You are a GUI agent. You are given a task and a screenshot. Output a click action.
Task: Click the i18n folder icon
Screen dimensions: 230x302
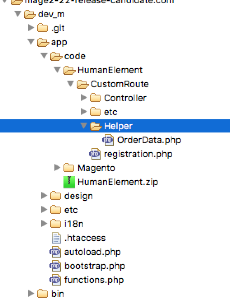click(56, 224)
